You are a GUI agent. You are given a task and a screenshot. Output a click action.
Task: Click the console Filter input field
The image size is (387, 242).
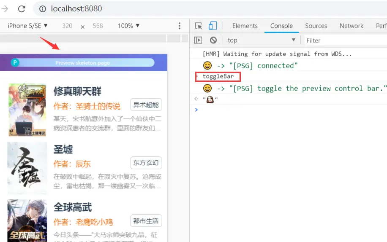point(346,40)
